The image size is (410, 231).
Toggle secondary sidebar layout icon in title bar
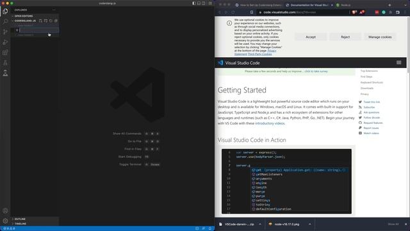click(204, 3)
